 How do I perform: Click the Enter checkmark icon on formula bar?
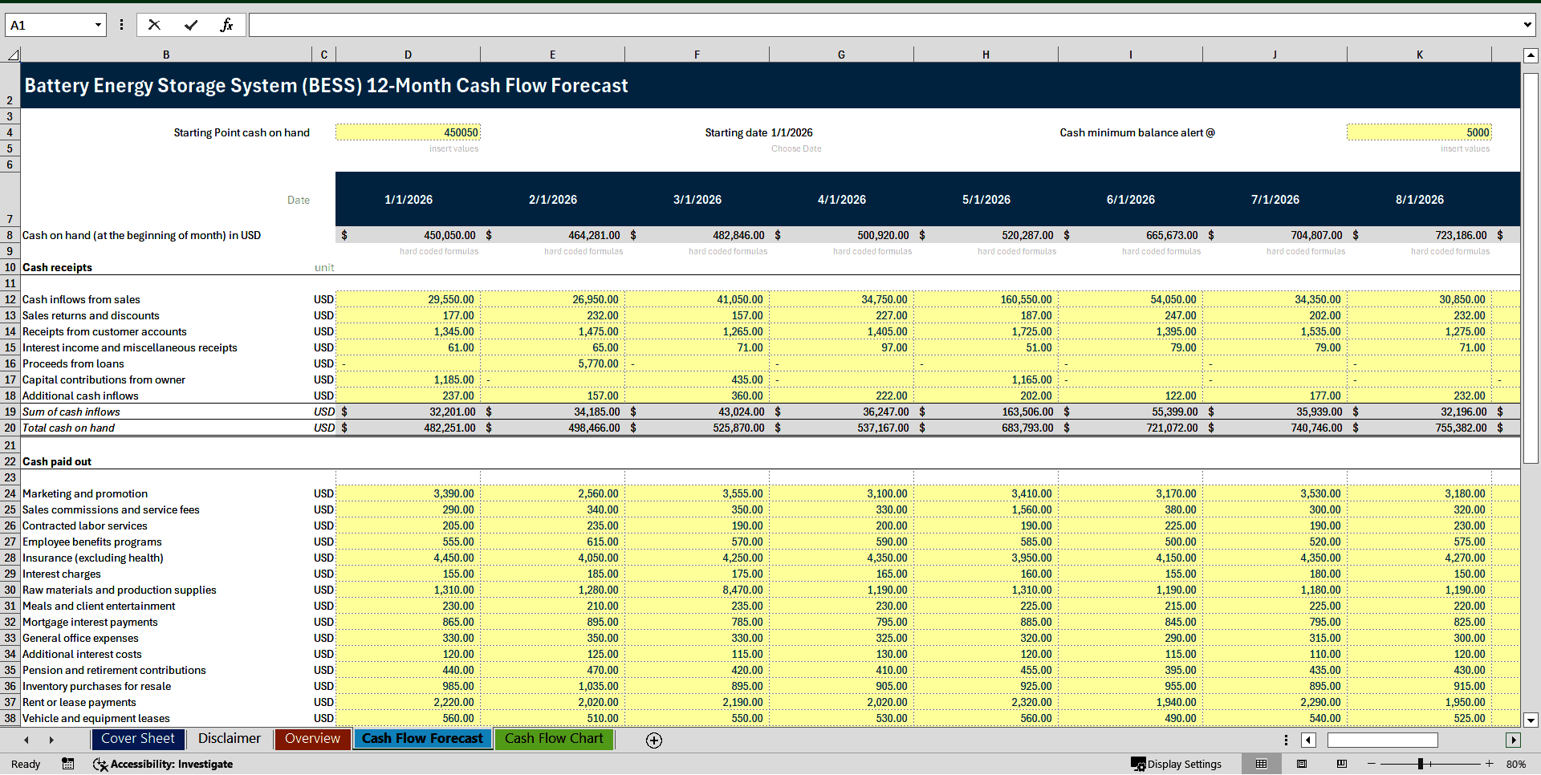(x=190, y=25)
